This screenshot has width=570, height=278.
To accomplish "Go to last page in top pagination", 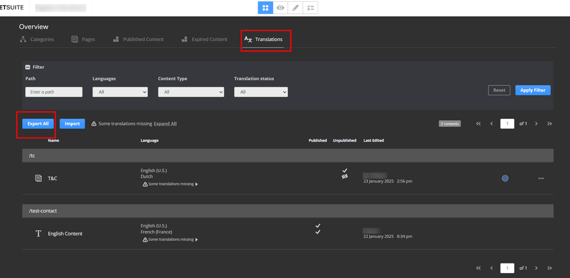I will [549, 124].
